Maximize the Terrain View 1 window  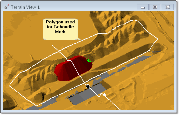(155, 7)
